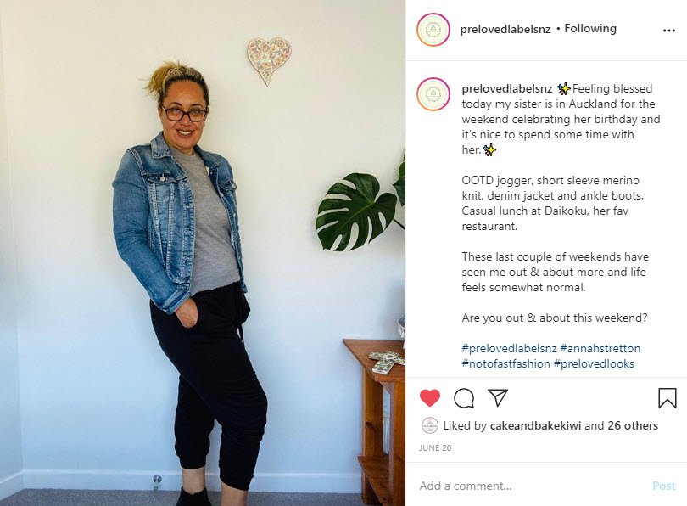Screen dimensions: 687x506
Task: Open prelovedlabelsnz username in caption
Action: pos(507,88)
